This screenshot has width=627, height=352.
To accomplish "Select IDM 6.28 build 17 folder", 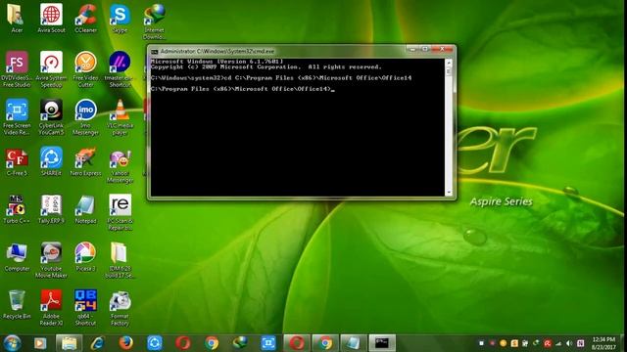I will 120,260.
